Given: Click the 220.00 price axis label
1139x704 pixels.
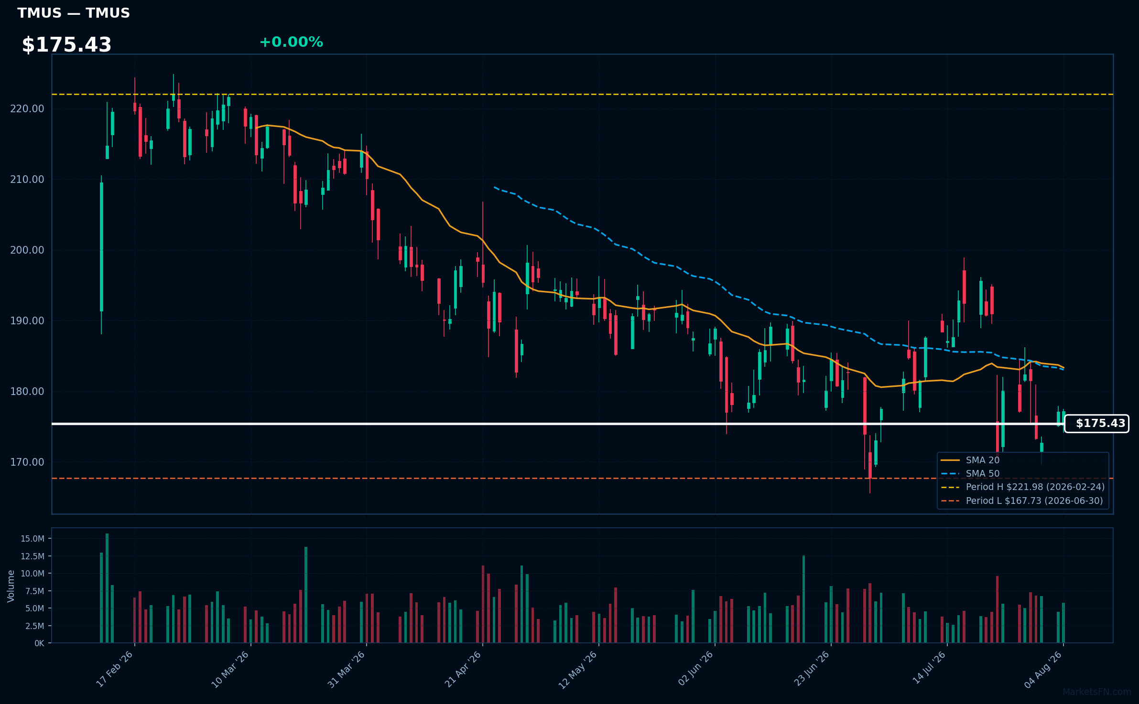Looking at the screenshot, I should (x=27, y=109).
